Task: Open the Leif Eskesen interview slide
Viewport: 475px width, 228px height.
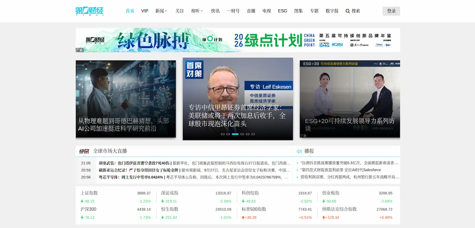Action: tap(238, 99)
